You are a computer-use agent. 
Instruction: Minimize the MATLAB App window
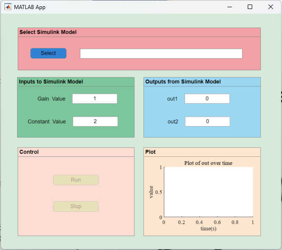(230, 7)
